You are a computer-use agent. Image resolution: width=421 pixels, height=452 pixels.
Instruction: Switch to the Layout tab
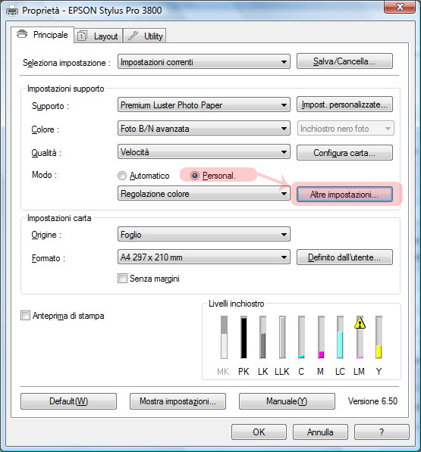99,36
